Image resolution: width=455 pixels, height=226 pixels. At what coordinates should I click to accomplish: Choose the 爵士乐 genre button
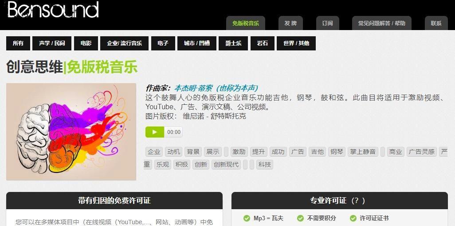233,43
